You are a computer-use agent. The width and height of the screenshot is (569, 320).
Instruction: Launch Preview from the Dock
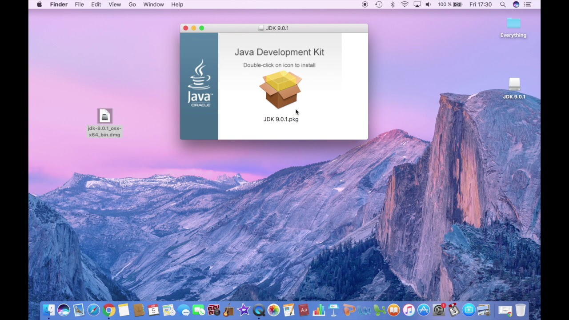click(x=484, y=310)
